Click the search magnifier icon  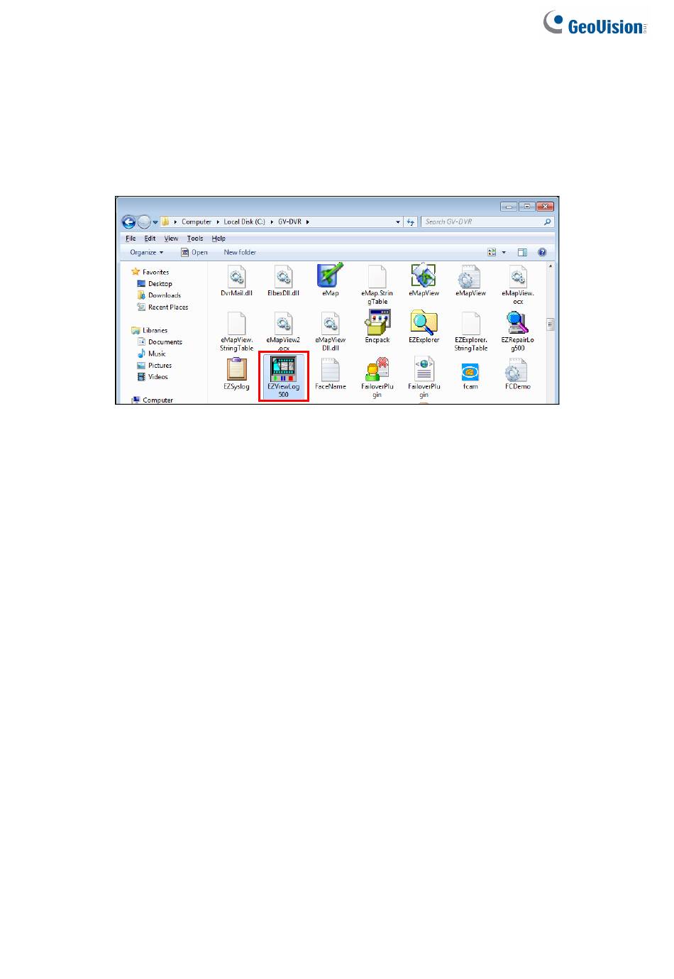point(548,222)
